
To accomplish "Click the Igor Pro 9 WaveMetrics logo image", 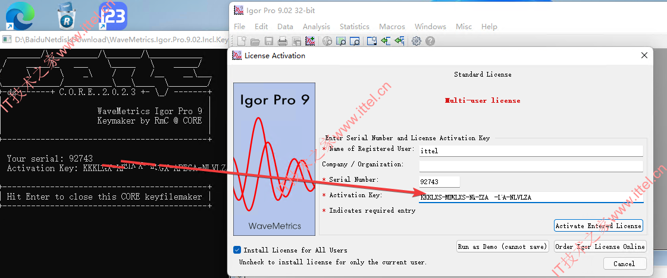I will pyautogui.click(x=274, y=159).
